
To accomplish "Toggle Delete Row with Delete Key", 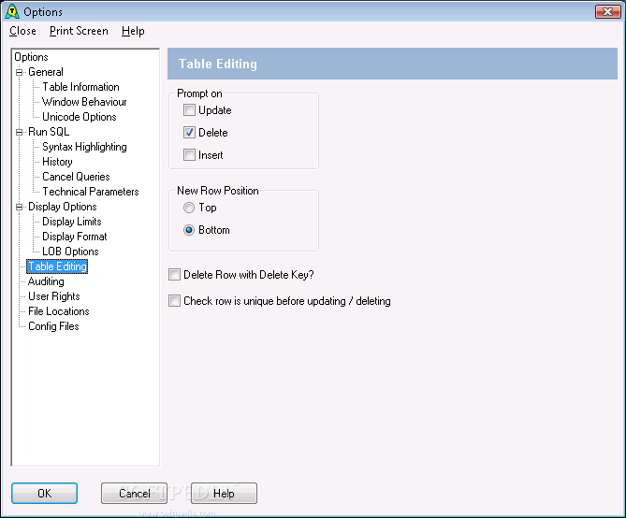I will pos(174,275).
